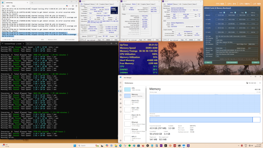Open Tools dropdown arrow in CPU-Z Mainboard window

pyautogui.click(x=186, y=40)
